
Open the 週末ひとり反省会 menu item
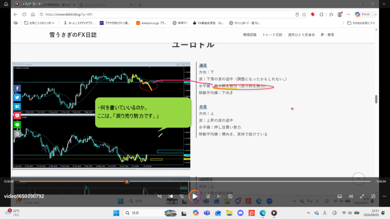tap(302, 35)
